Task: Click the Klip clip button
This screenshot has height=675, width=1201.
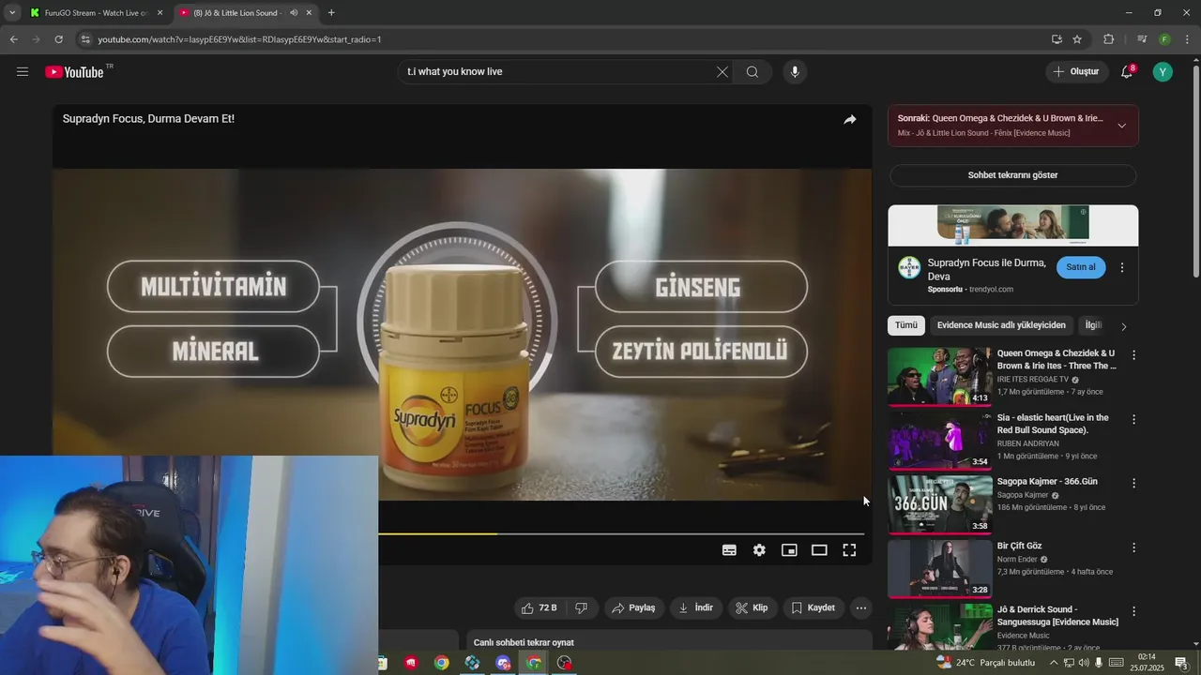Action: [x=753, y=607]
